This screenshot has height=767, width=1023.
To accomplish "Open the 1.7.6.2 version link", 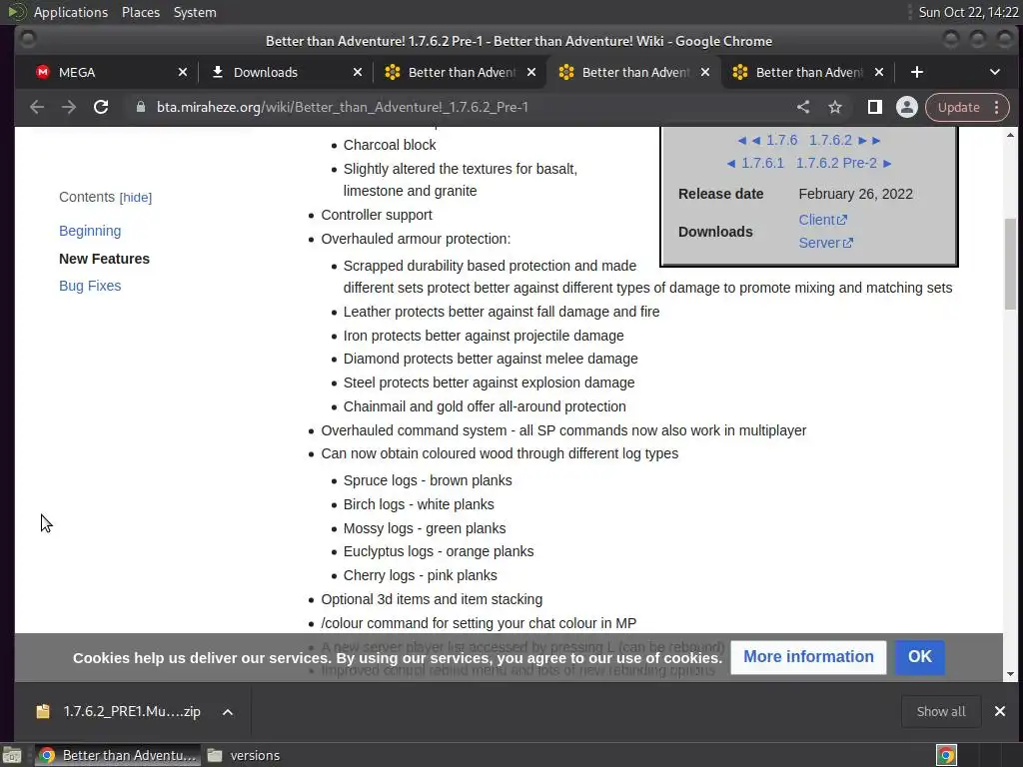I will (830, 140).
